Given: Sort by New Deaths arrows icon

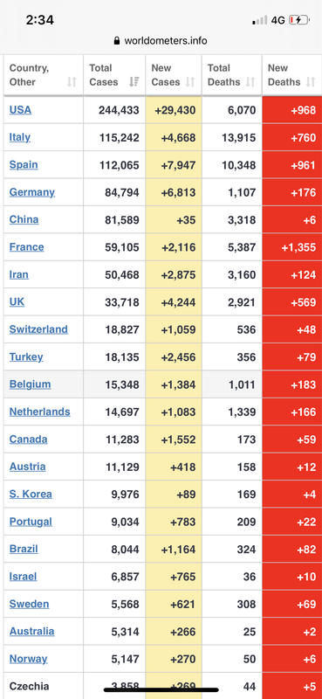Looking at the screenshot, I should (311, 82).
